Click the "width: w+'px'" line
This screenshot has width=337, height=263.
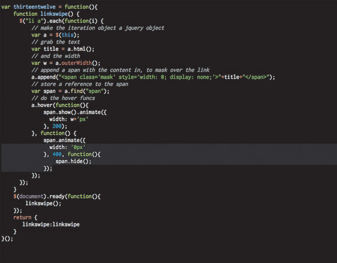(69, 119)
